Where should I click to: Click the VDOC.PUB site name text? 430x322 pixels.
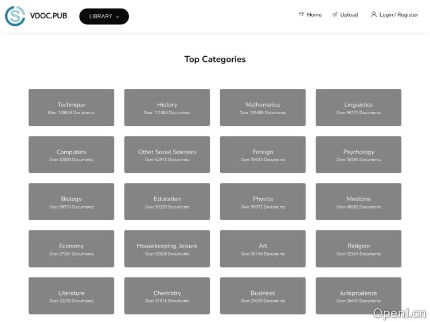tap(48, 16)
